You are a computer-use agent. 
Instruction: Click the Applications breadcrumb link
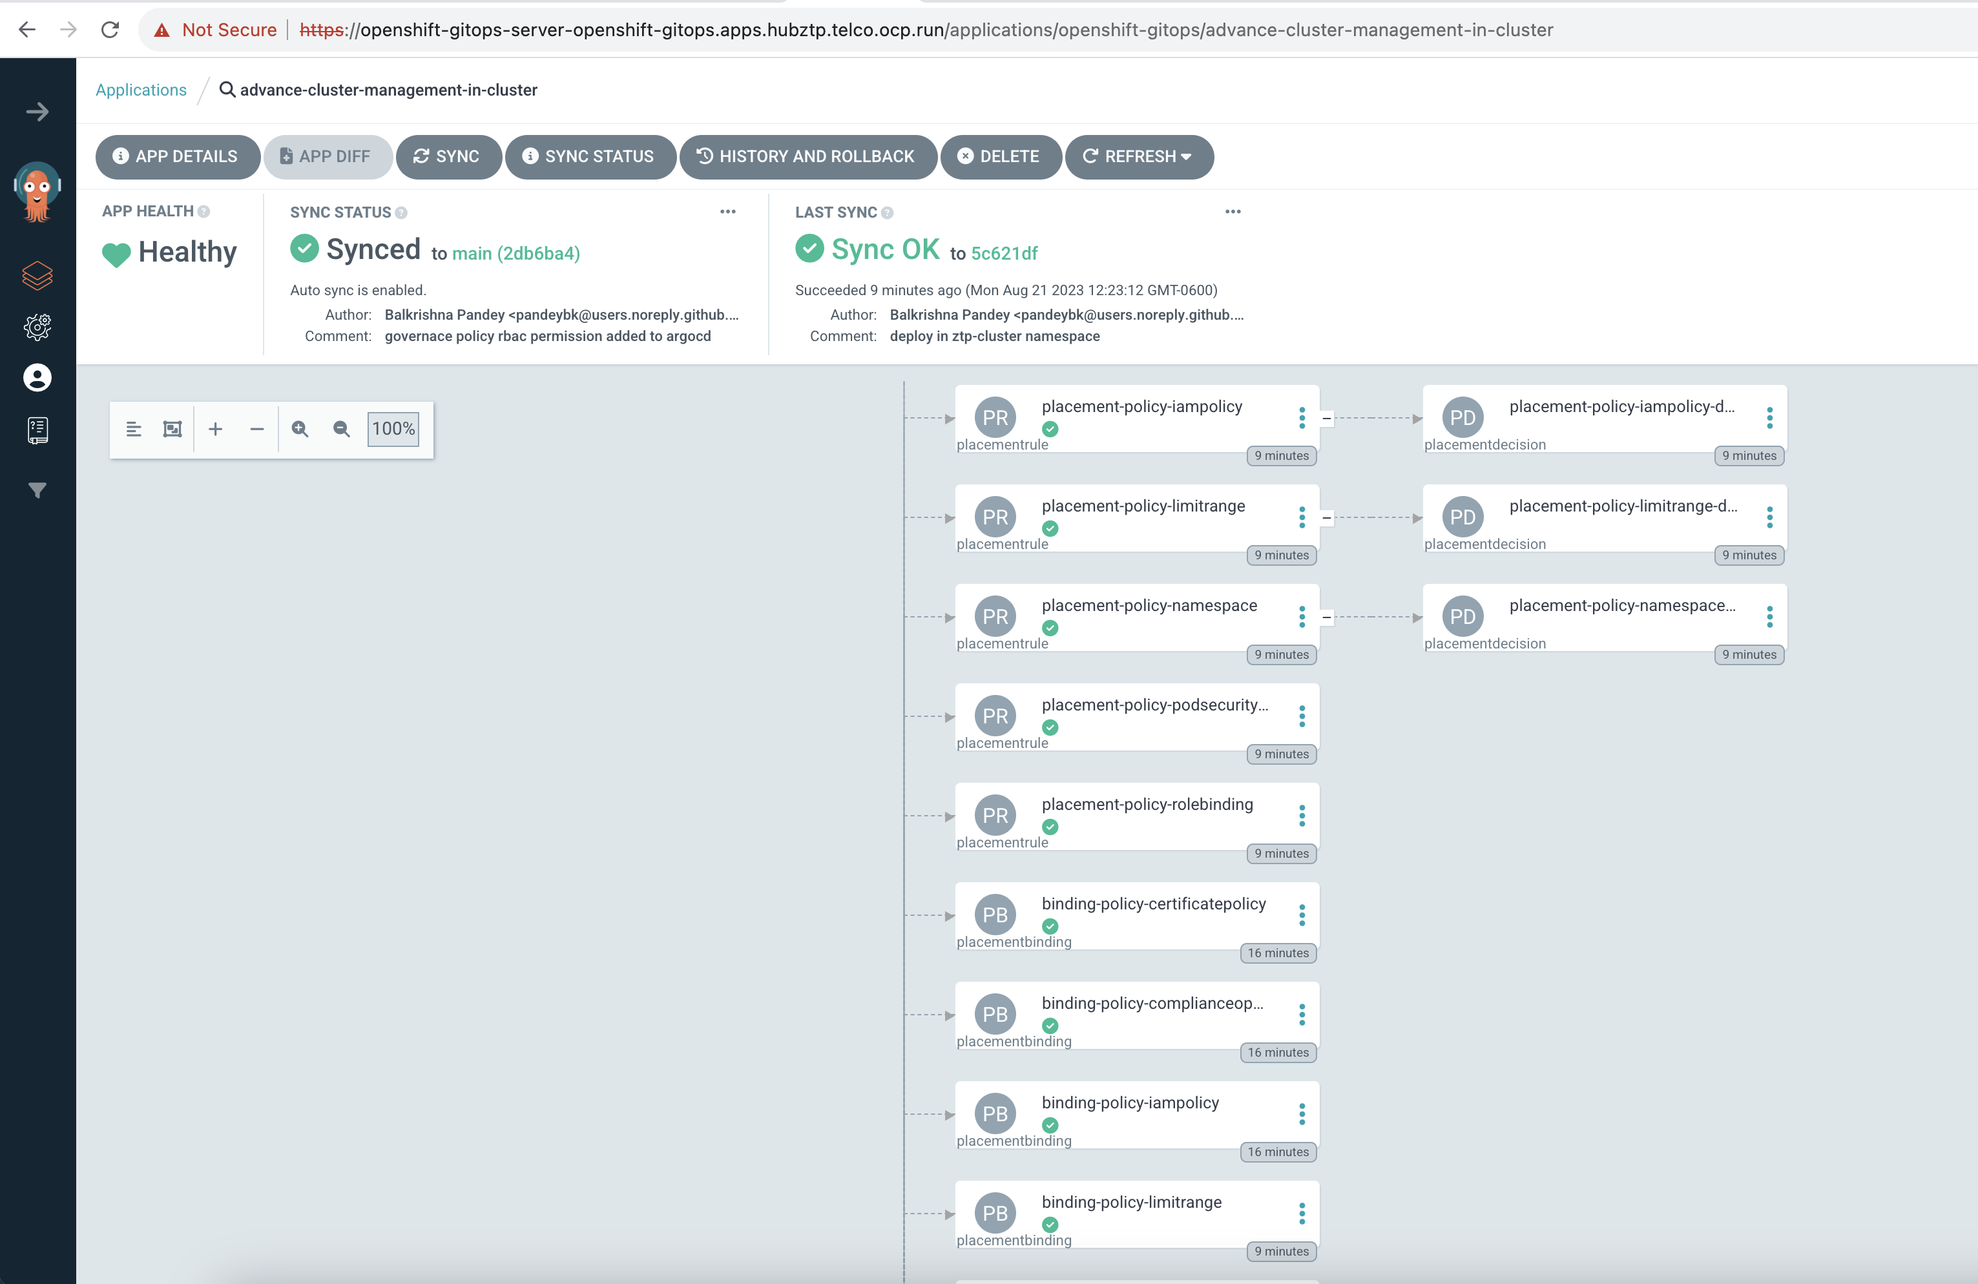click(140, 90)
